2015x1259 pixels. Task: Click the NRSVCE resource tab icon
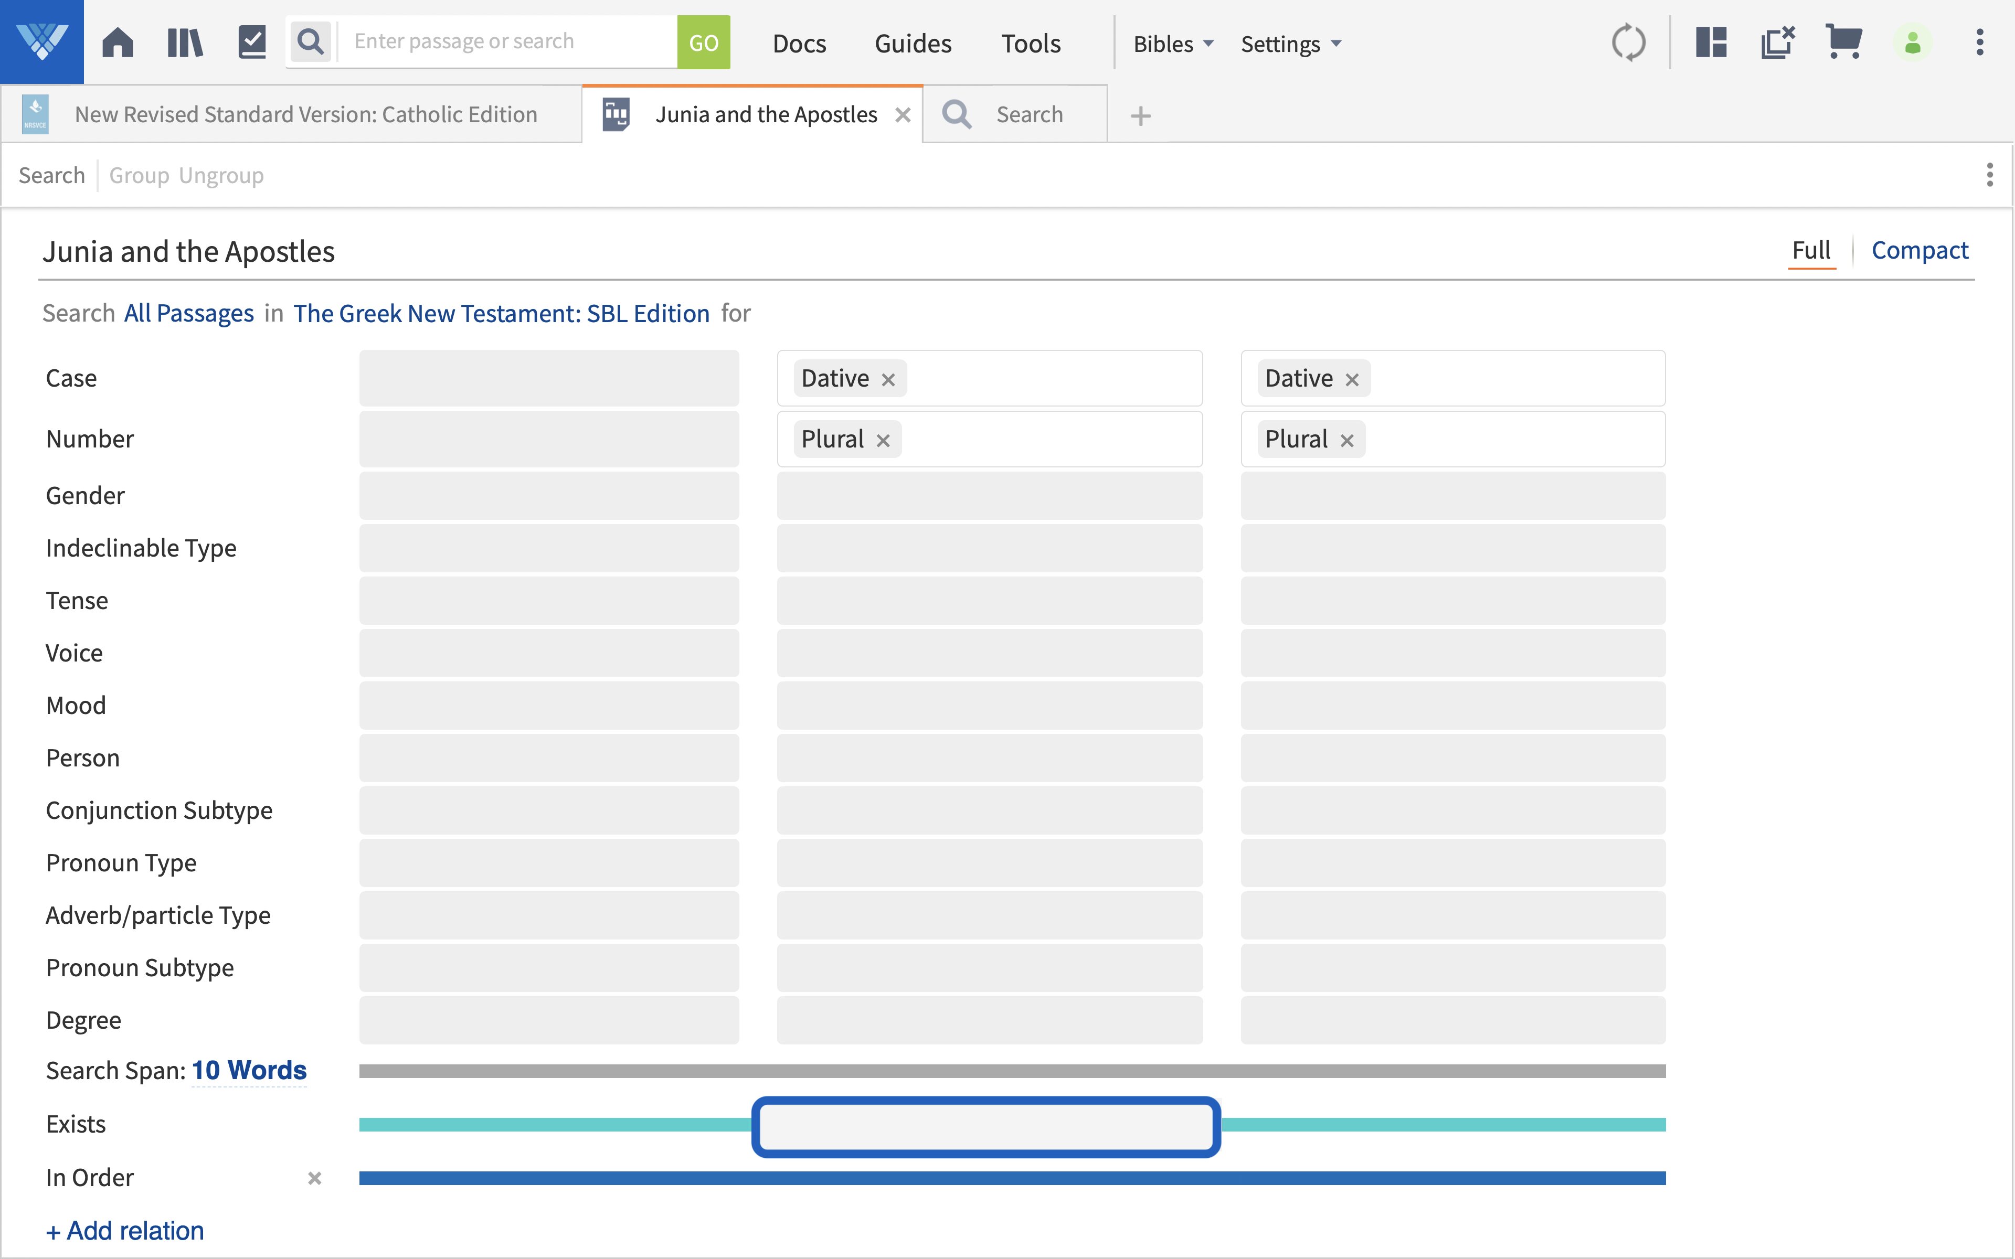(35, 114)
